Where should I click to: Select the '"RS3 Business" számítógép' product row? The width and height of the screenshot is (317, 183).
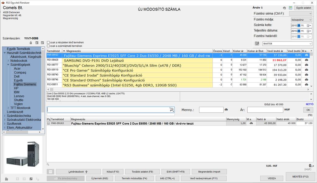click(178, 85)
